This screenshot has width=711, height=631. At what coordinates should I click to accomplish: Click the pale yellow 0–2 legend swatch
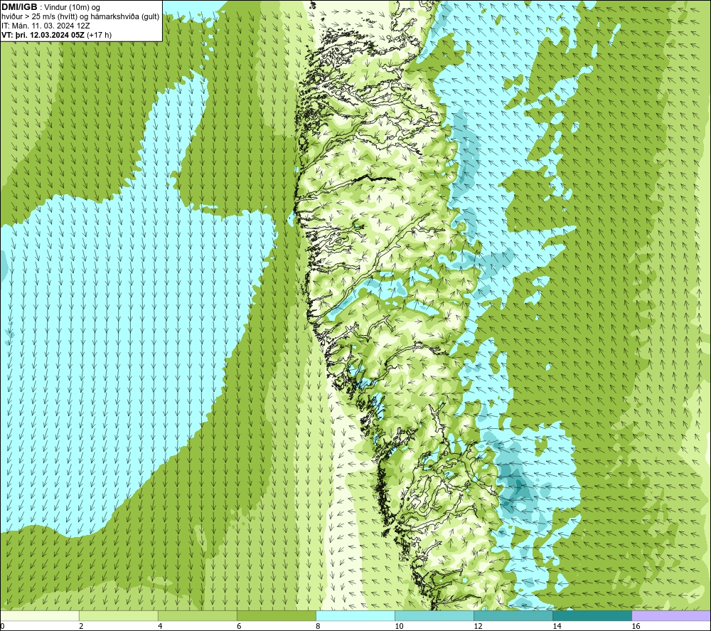40,615
